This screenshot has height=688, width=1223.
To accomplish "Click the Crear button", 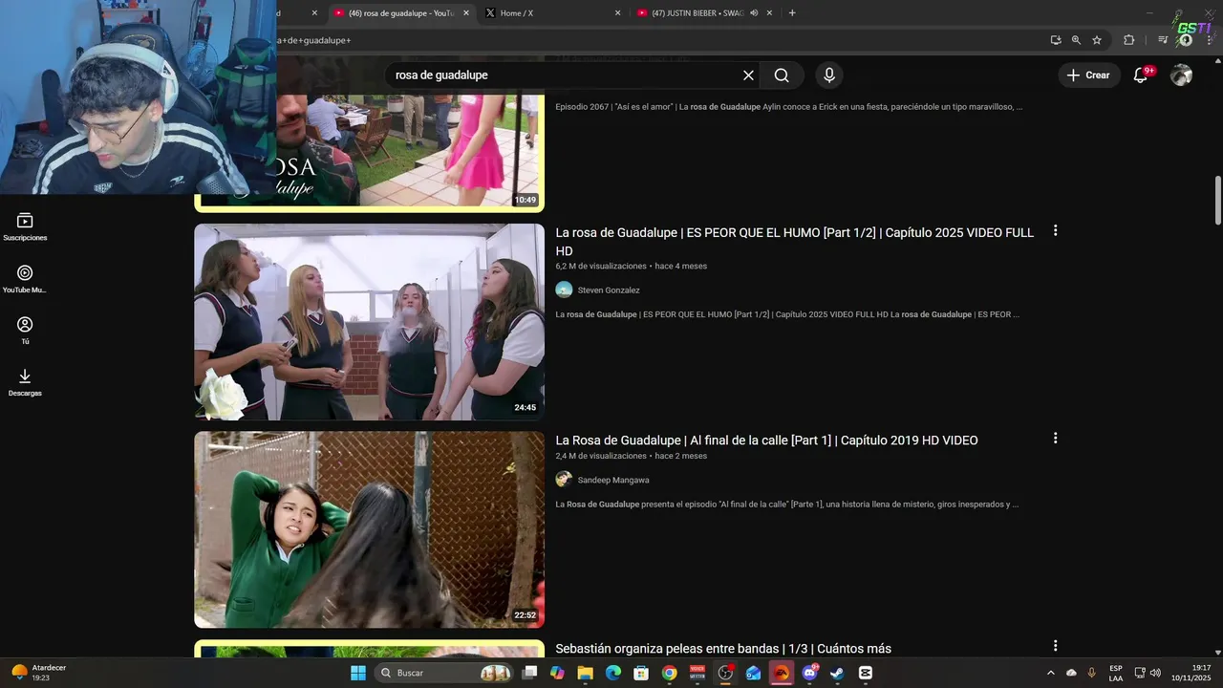I will point(1088,75).
